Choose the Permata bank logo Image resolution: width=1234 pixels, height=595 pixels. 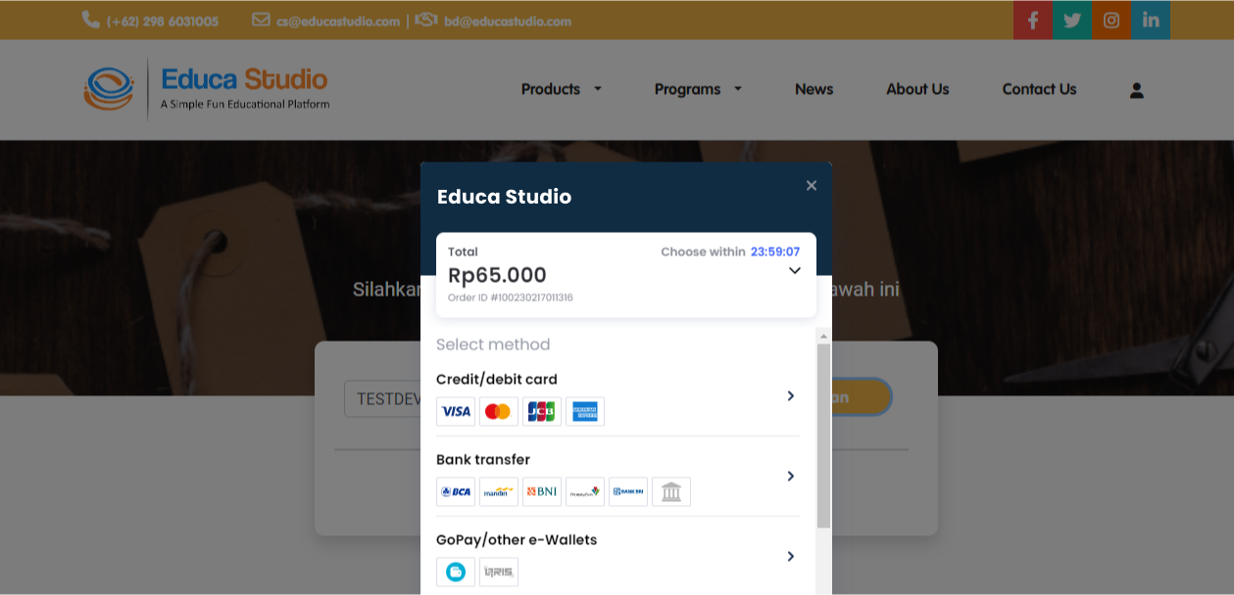tap(585, 492)
